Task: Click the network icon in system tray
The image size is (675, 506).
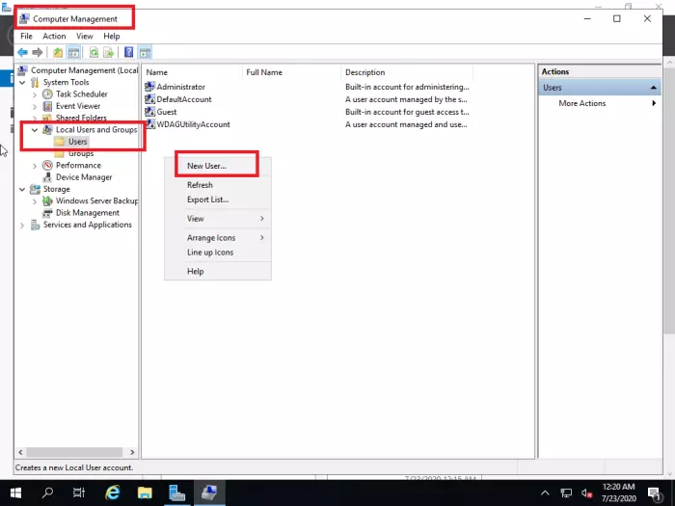Action: 566,493
